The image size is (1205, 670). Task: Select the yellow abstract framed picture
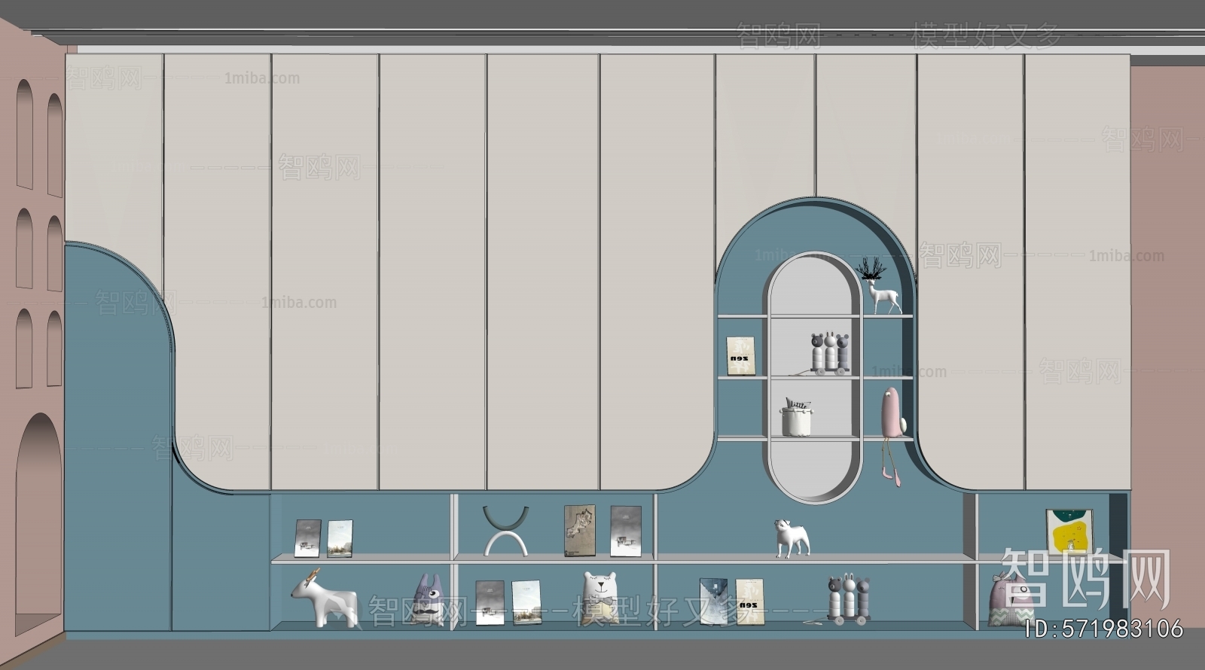pos(1069,531)
